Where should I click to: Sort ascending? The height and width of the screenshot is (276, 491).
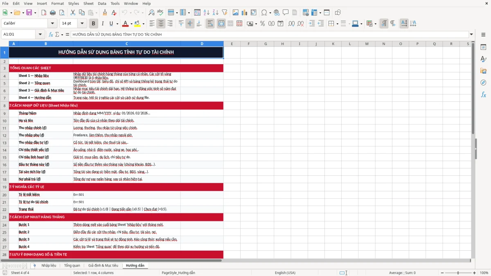click(206, 13)
